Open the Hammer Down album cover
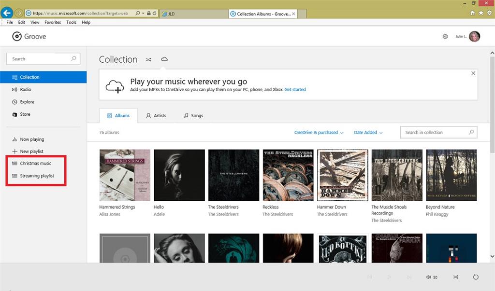The height and width of the screenshot is (291, 495). pyautogui.click(x=343, y=175)
